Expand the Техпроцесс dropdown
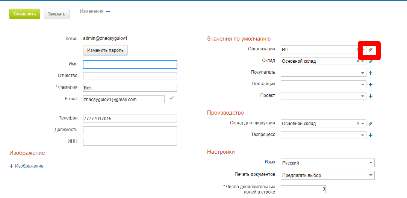This screenshot has width=407, height=198. (x=363, y=135)
